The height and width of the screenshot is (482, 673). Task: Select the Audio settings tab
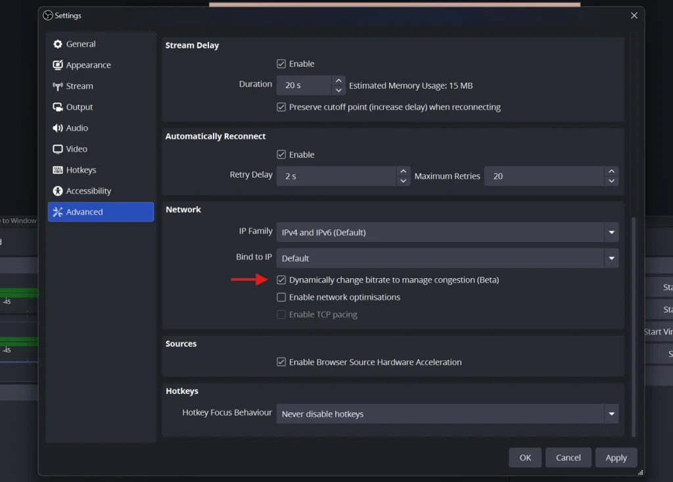coord(101,128)
